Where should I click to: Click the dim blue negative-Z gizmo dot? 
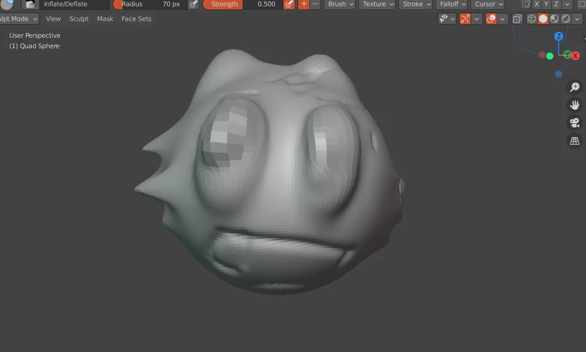tap(559, 74)
